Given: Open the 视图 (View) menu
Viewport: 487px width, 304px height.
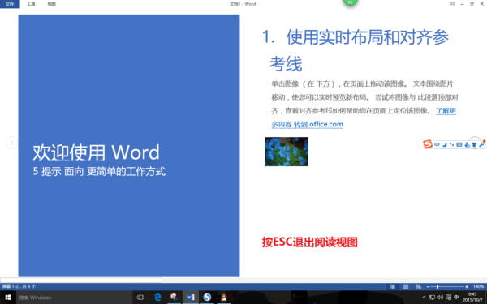Looking at the screenshot, I should 52,4.
